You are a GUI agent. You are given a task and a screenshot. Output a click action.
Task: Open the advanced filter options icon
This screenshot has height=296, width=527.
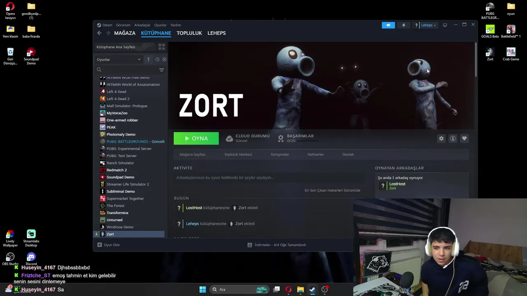tap(161, 70)
